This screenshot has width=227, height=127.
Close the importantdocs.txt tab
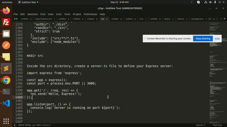tap(54, 19)
